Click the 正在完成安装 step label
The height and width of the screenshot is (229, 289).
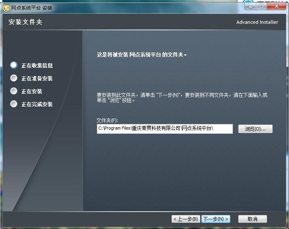(x=37, y=104)
